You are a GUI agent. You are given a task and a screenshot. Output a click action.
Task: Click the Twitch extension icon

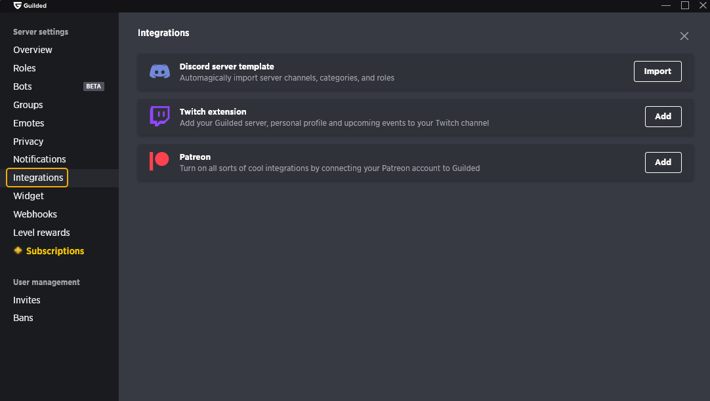coord(160,116)
